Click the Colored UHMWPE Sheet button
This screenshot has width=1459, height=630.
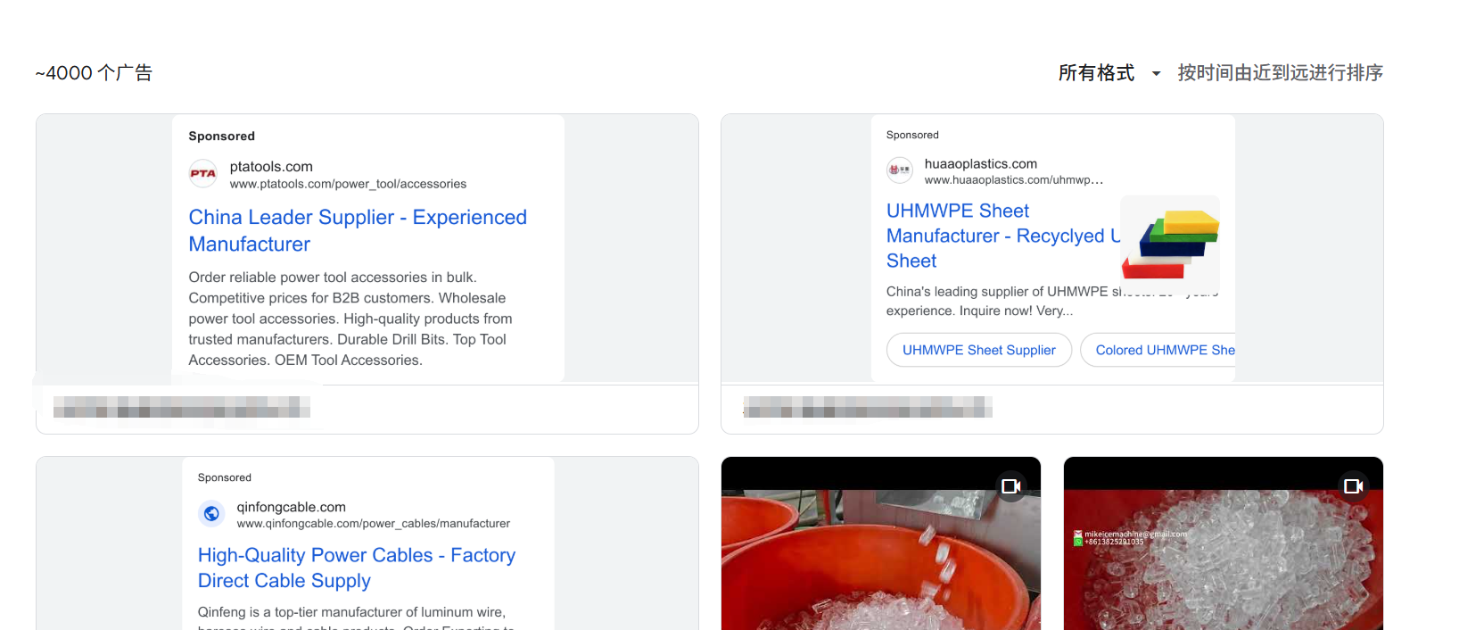pyautogui.click(x=1158, y=350)
